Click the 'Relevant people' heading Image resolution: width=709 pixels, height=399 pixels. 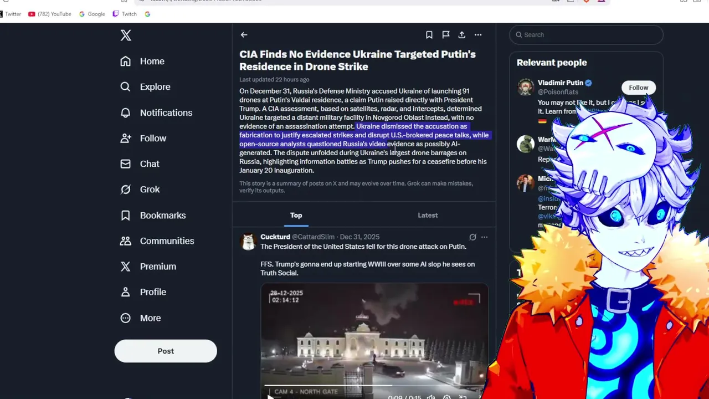click(x=552, y=63)
